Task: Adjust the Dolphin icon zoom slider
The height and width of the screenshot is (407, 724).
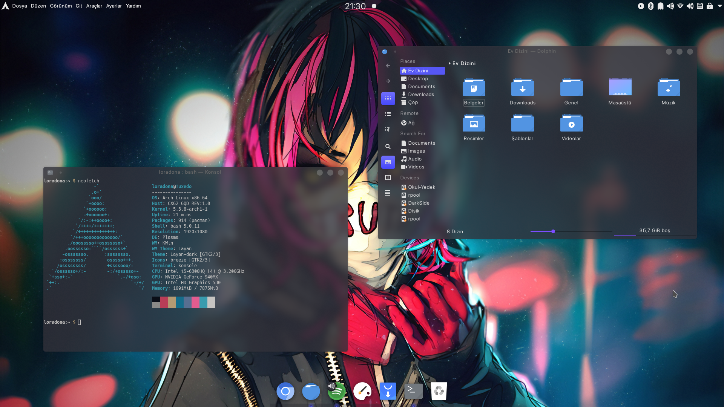Action: 571,231
